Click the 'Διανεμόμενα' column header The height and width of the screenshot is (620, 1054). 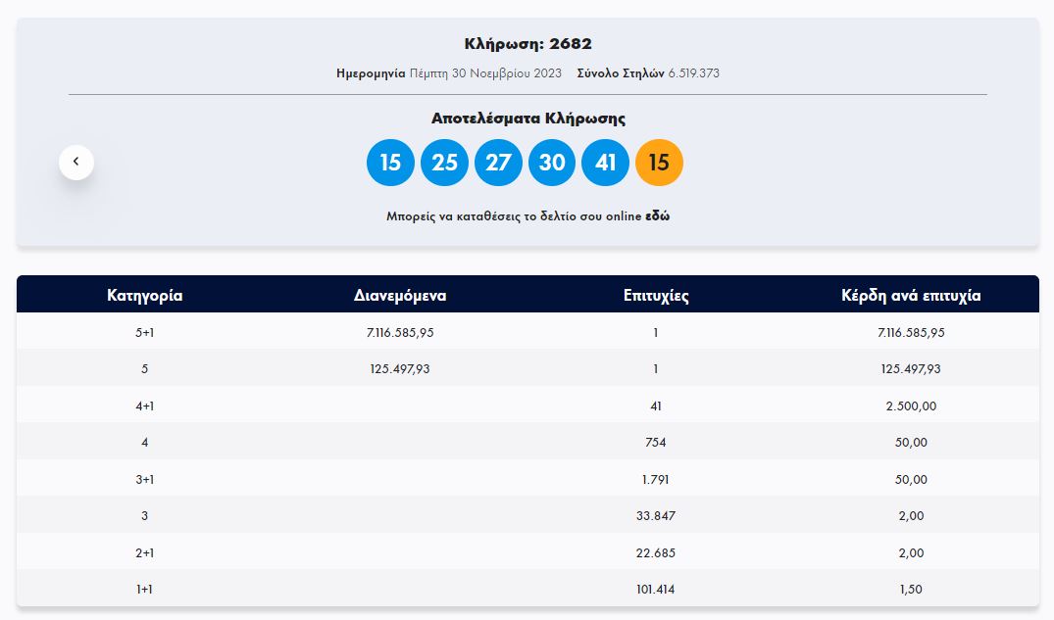pos(400,295)
